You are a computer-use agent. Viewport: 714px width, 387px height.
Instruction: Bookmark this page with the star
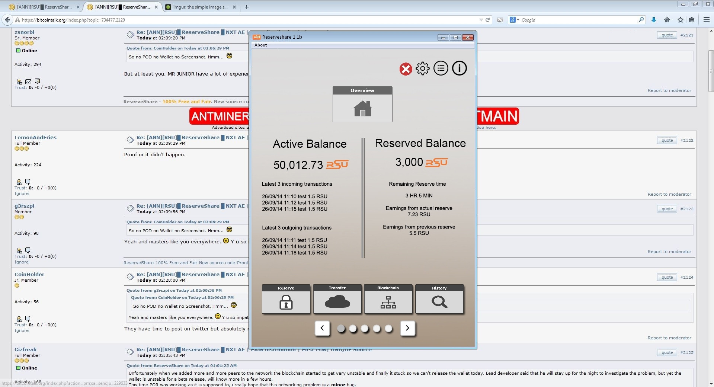coord(680,20)
